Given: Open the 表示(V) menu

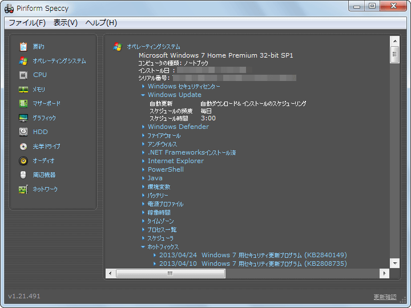Looking at the screenshot, I should click(65, 23).
